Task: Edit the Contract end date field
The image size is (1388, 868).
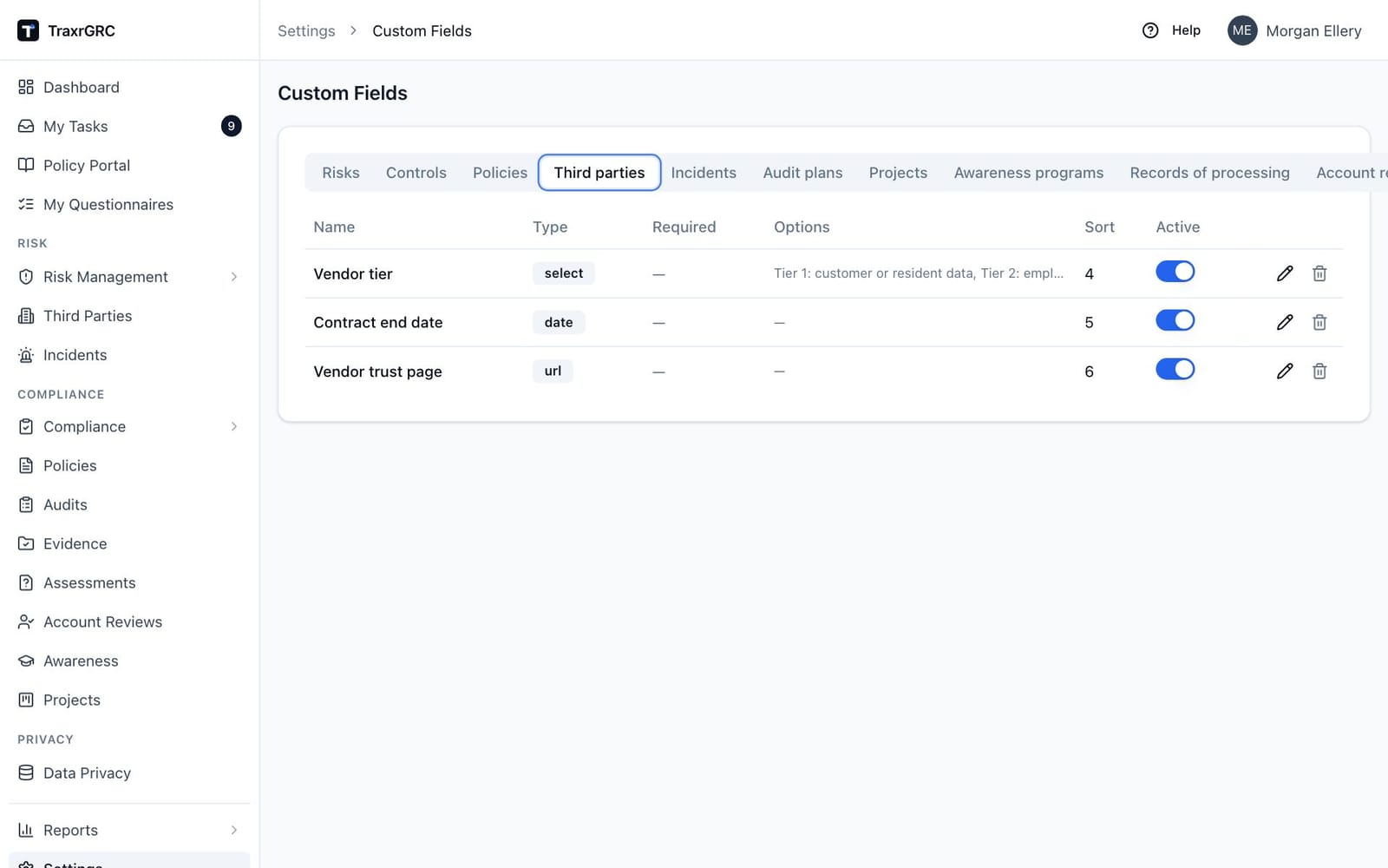Action: coord(1285,322)
